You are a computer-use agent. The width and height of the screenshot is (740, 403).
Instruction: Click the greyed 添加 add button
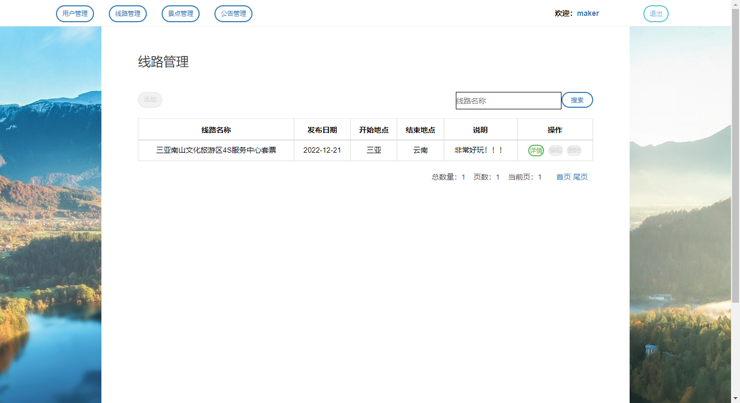pyautogui.click(x=150, y=100)
